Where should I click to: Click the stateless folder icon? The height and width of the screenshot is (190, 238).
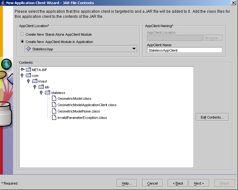(48, 93)
